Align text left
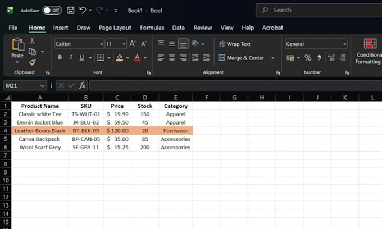 pyautogui.click(x=161, y=58)
